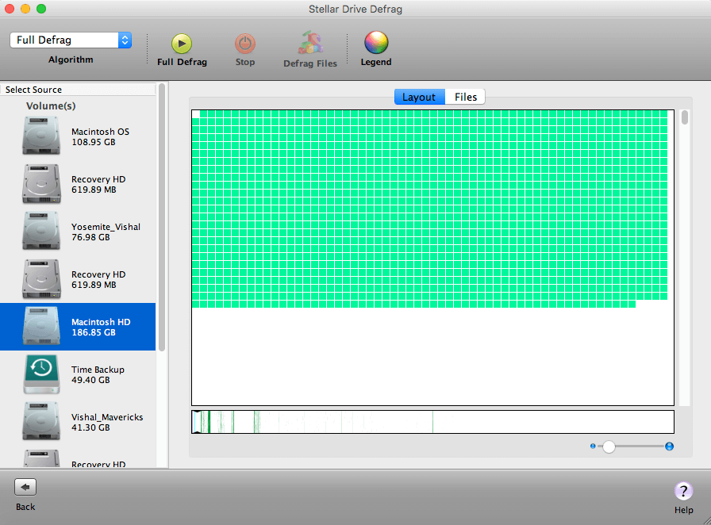Select the Recovery HD drive icon below Yosemite_Vishal

[x=41, y=278]
